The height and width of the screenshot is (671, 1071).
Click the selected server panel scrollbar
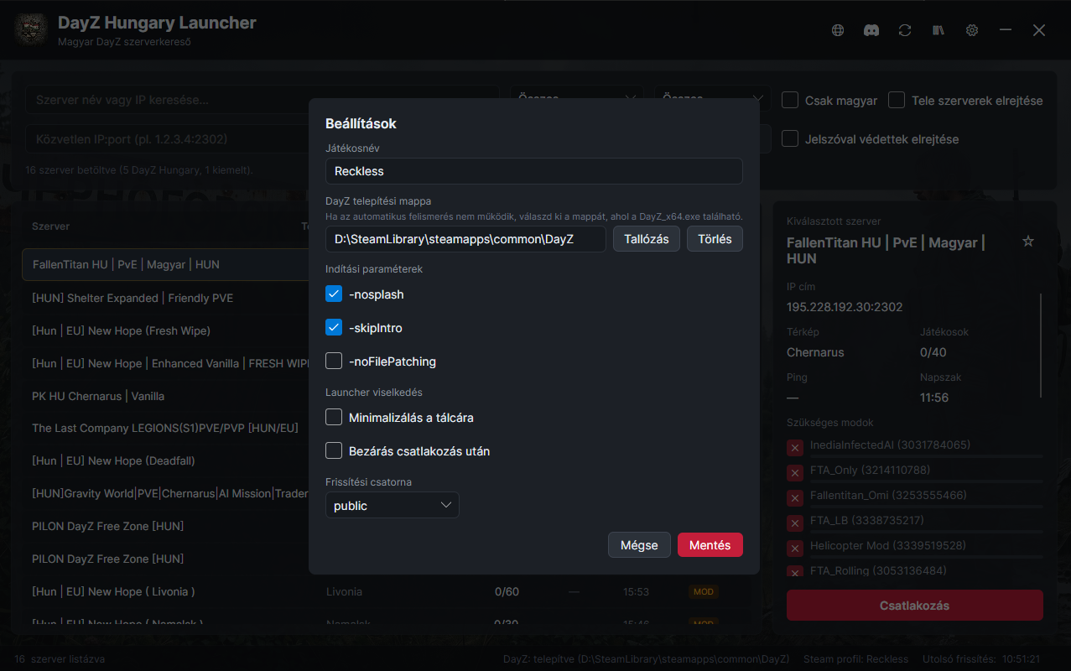(1041, 346)
